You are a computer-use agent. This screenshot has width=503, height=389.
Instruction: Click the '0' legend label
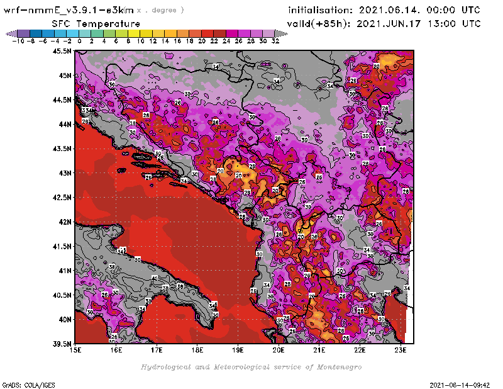79,41
